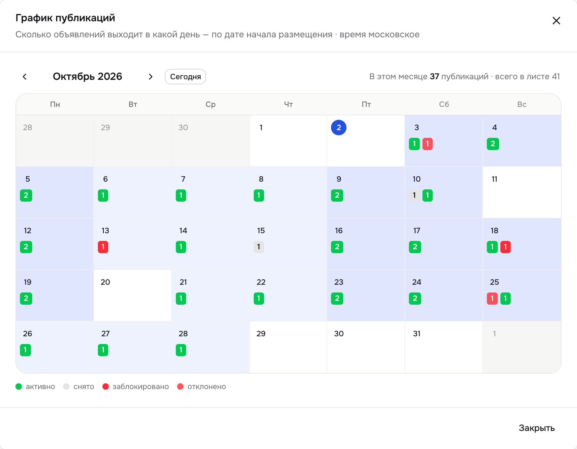
Task: Click the green badge on October 18
Action: (492, 247)
